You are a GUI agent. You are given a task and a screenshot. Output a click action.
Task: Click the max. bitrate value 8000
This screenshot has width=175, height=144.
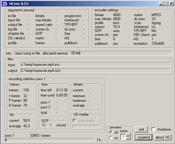117,19
